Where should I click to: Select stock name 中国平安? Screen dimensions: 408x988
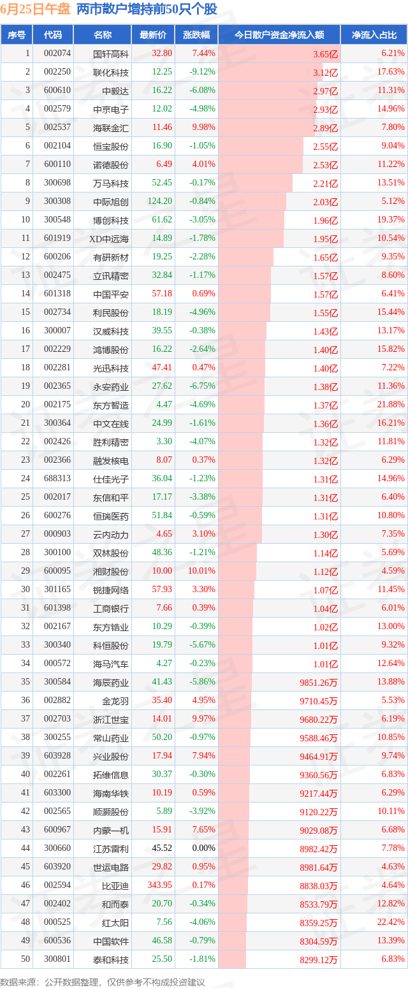tap(111, 294)
